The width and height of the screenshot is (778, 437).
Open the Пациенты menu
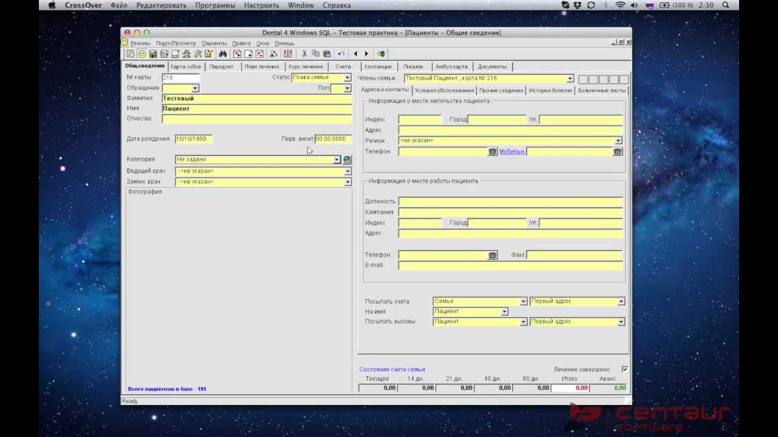pyautogui.click(x=214, y=44)
